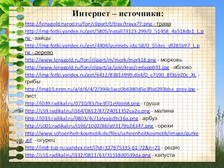Click the ".gif" link continuation before огурец

point(29,140)
